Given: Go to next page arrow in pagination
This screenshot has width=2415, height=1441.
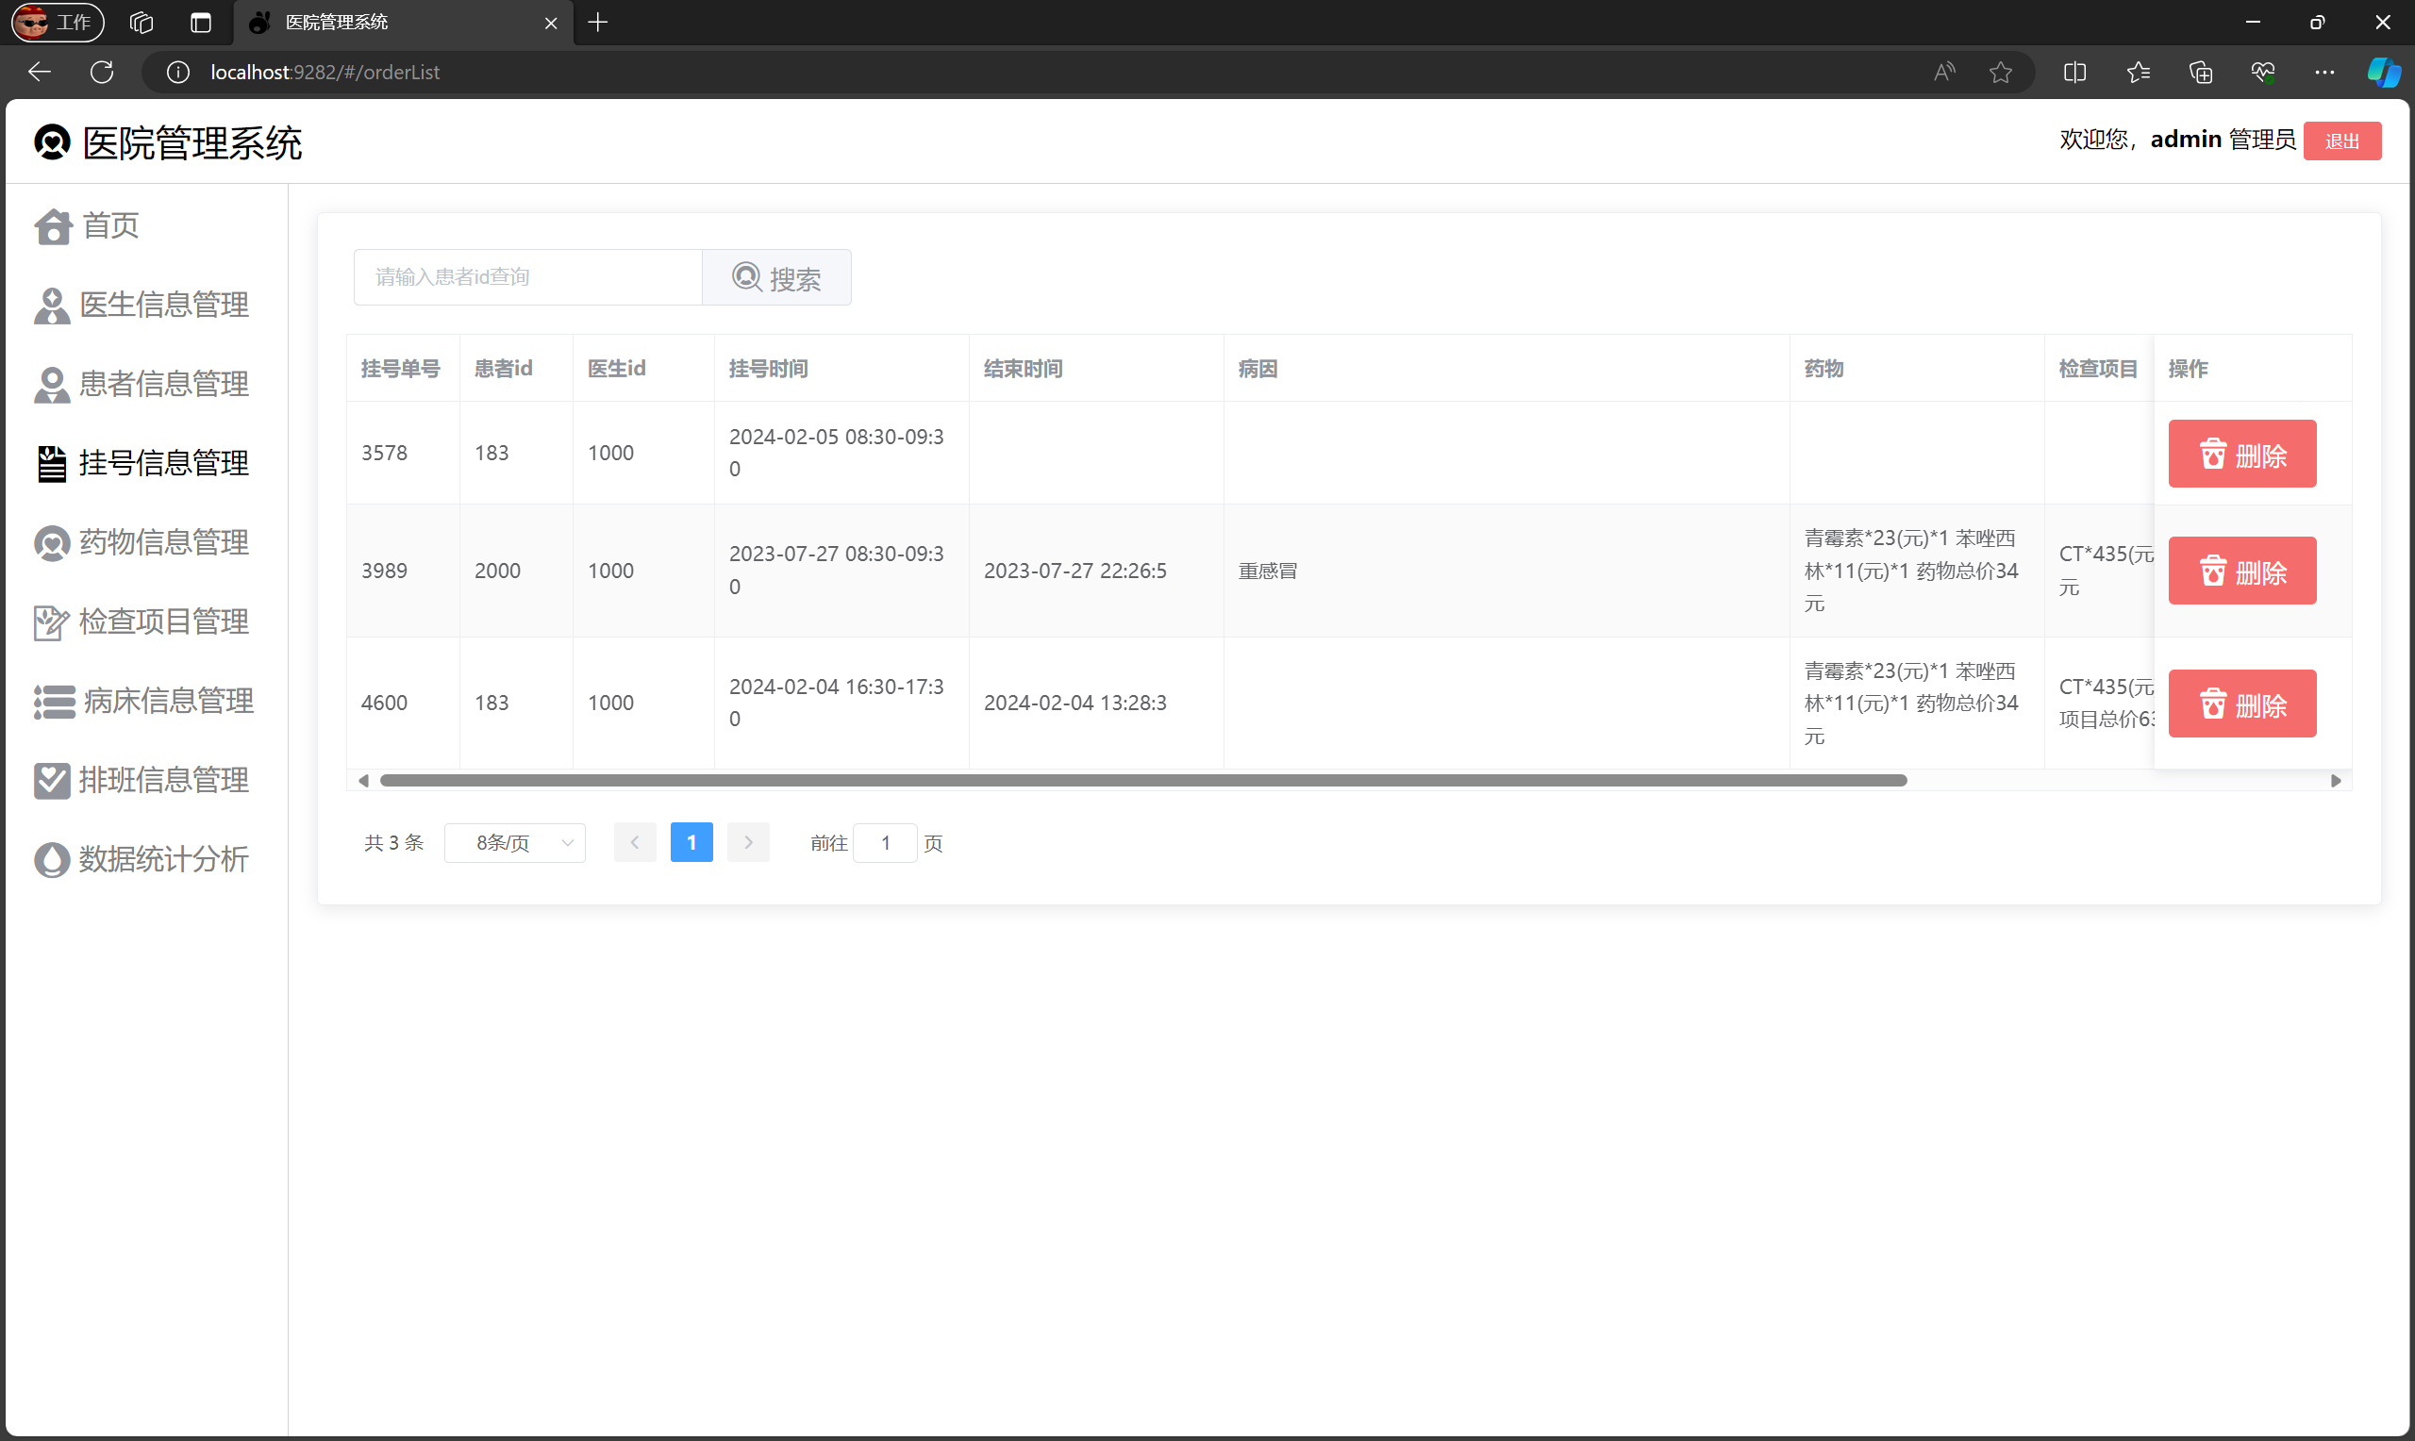Looking at the screenshot, I should click(x=748, y=843).
